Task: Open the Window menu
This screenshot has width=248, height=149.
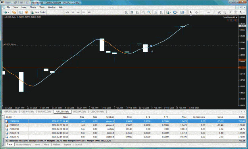Action: [52, 7]
